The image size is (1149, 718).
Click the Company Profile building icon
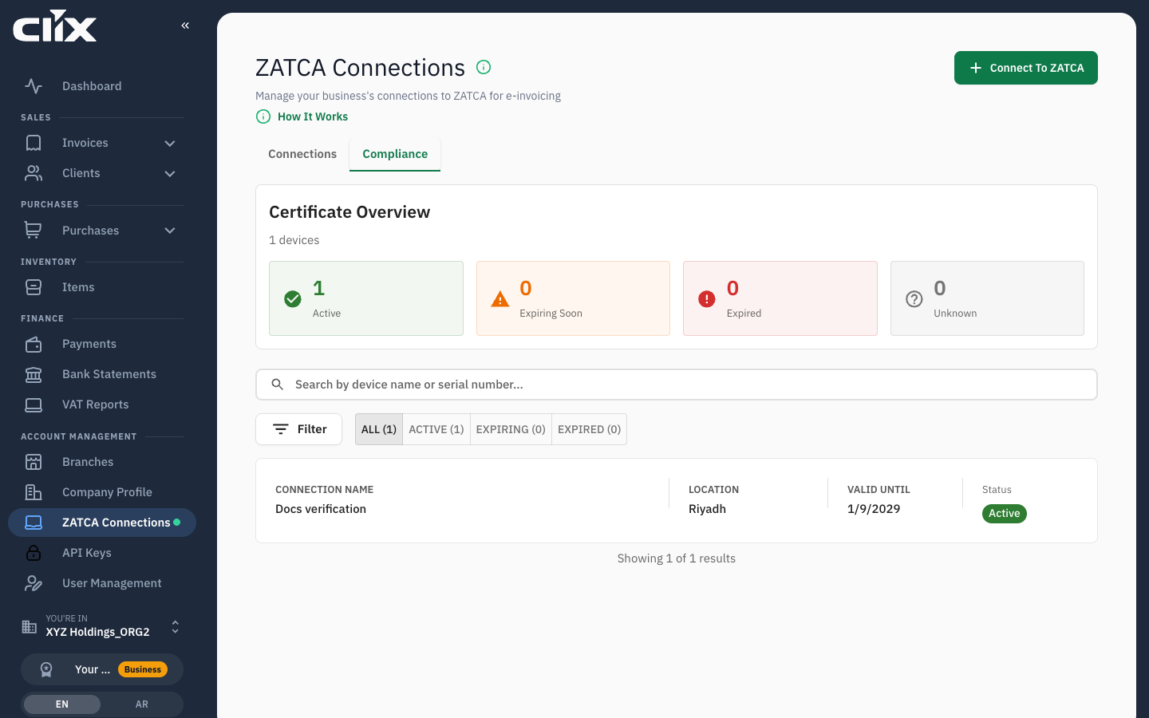34,492
